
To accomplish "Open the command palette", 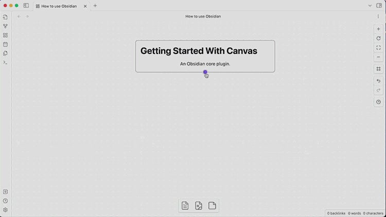I will point(5,63).
